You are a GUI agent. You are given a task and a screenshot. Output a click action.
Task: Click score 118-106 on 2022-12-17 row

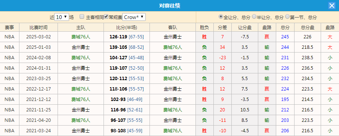tap(118, 89)
